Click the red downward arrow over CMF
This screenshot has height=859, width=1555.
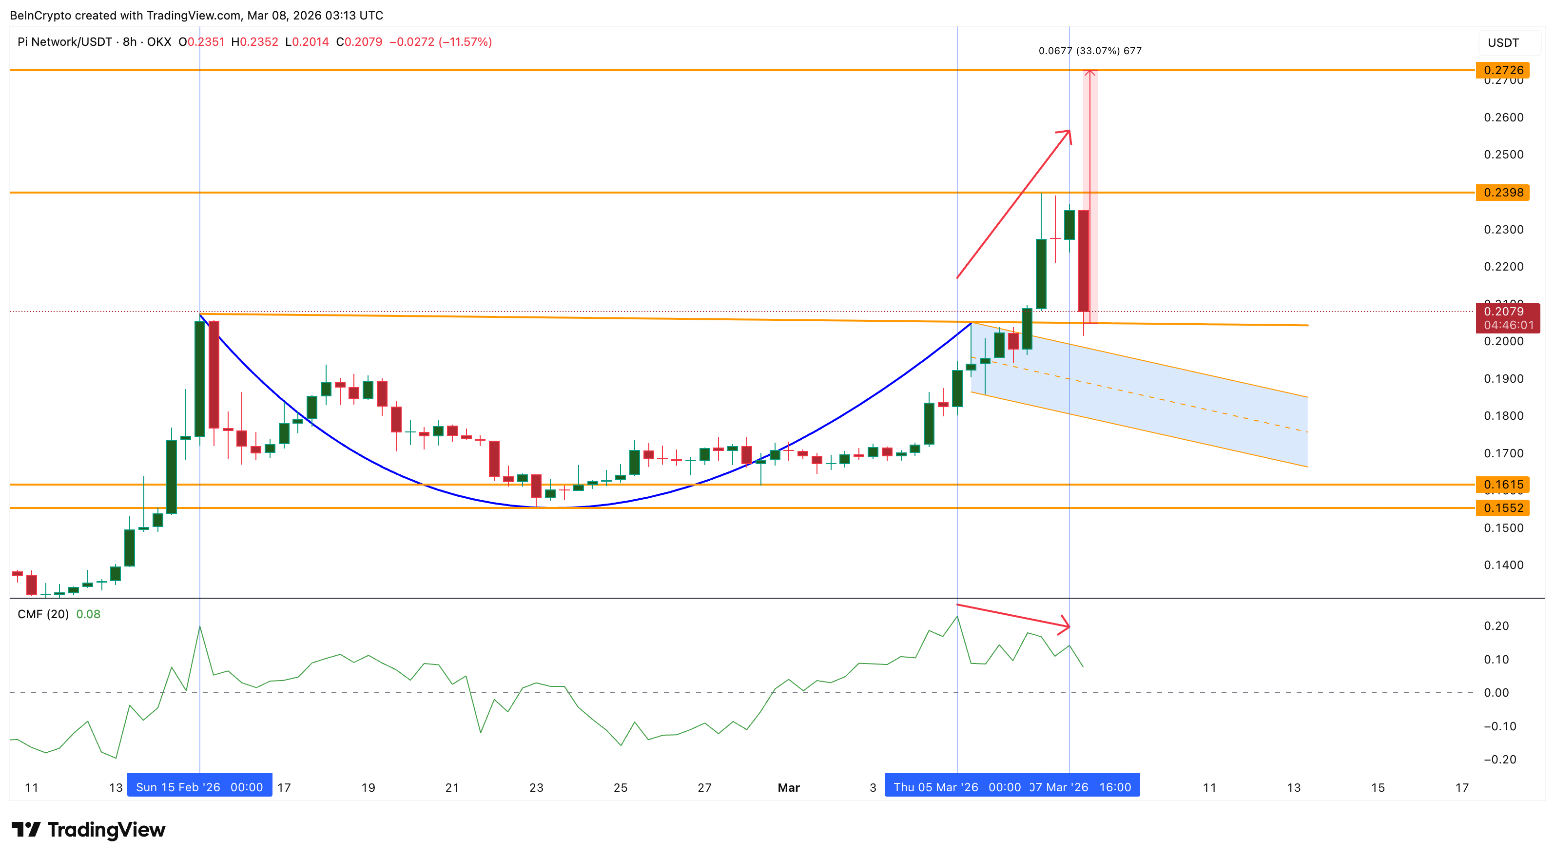[1014, 616]
